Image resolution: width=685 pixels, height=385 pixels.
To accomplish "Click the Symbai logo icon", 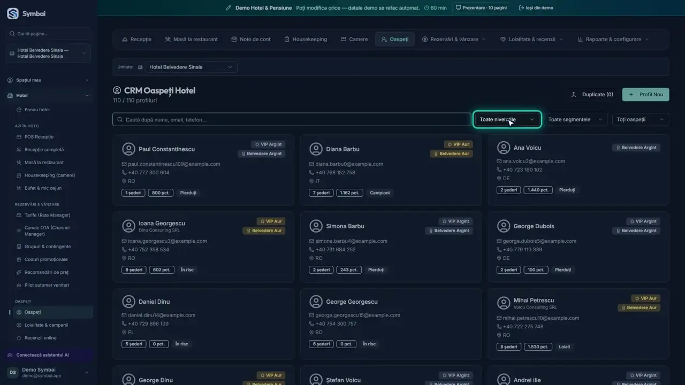I will click(12, 13).
